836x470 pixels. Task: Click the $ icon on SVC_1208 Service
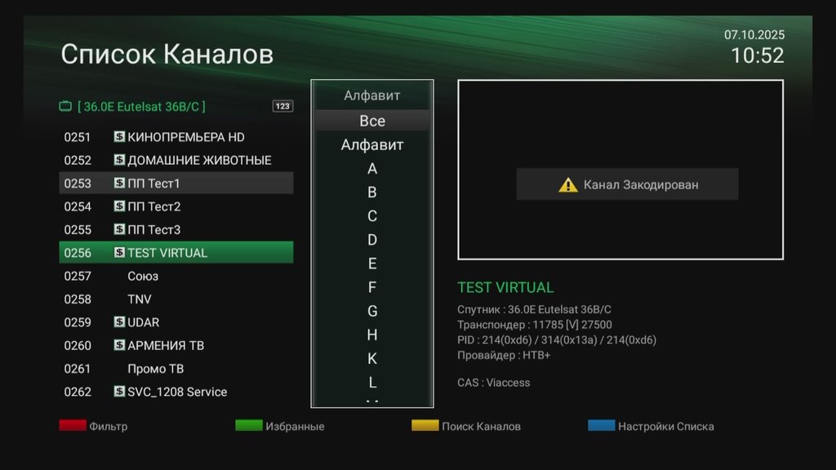point(119,392)
